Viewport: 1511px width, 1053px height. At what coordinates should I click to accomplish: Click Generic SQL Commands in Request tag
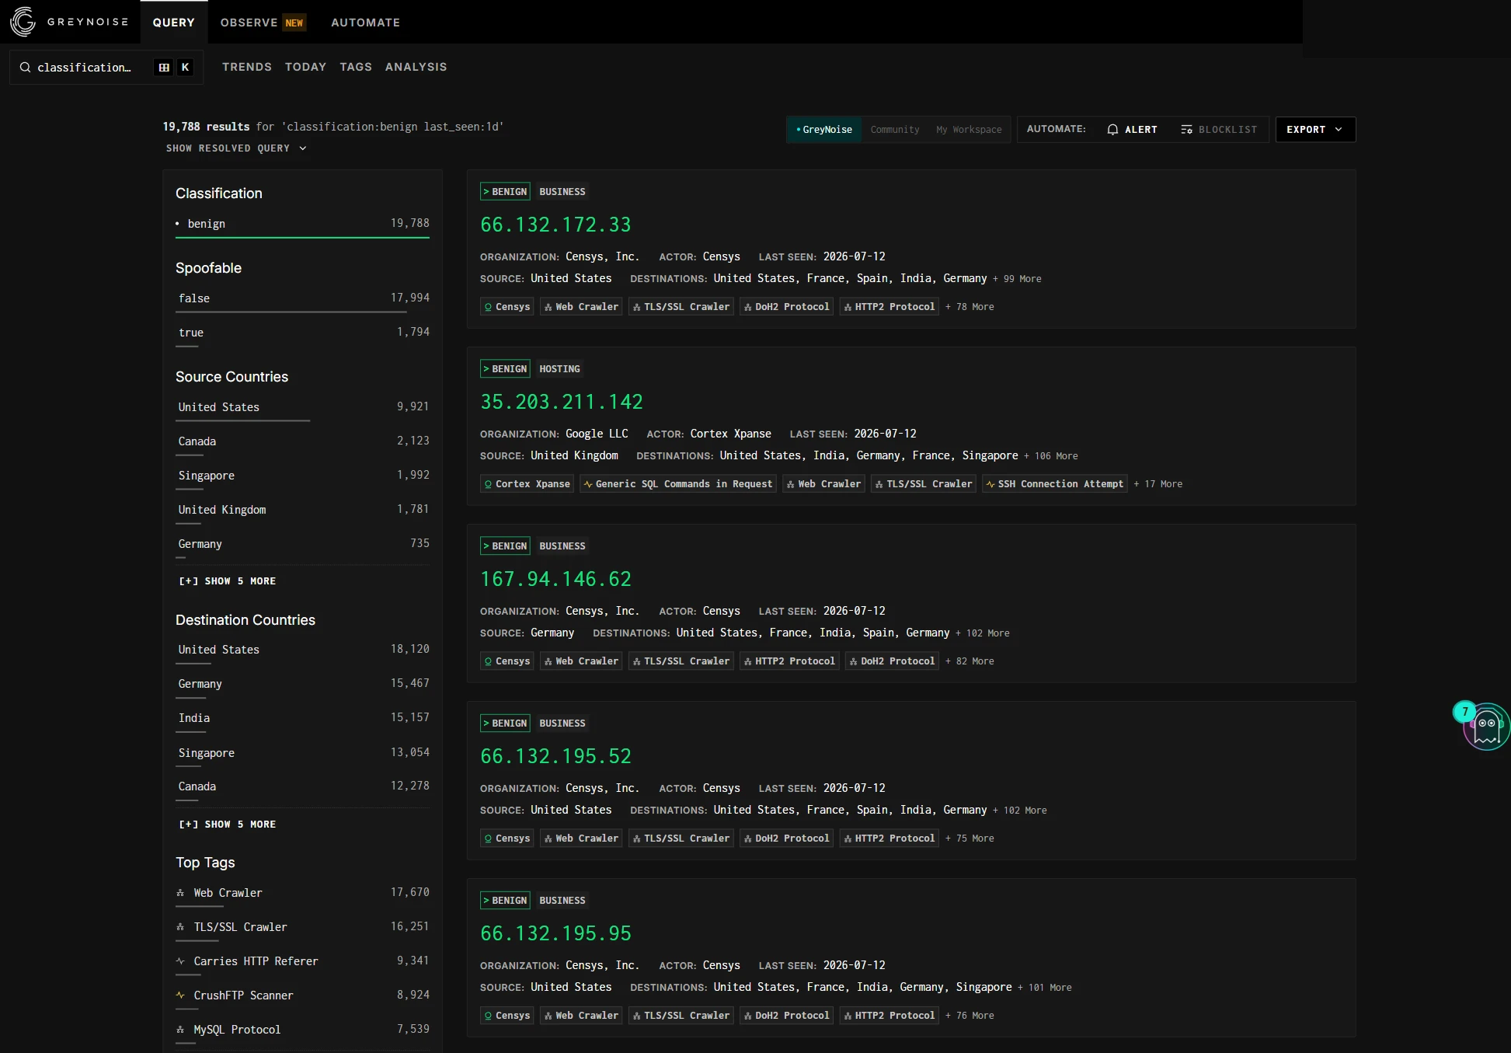point(678,484)
